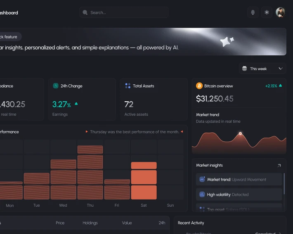293x234 pixels.
Task: Click the Total Assets dots icon
Action: (128, 86)
